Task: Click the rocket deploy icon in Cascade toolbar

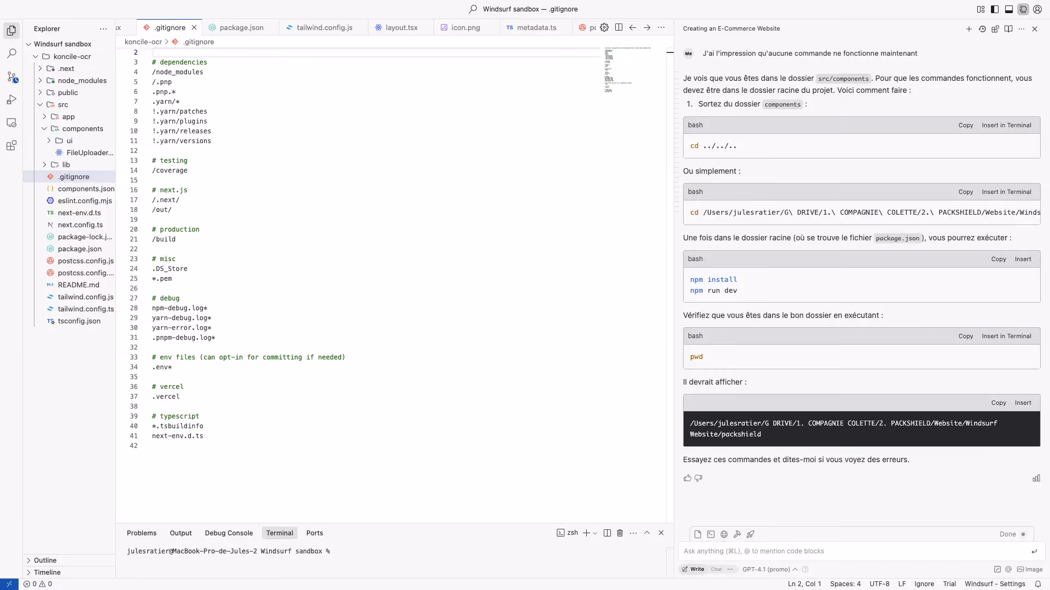Action: coord(750,534)
